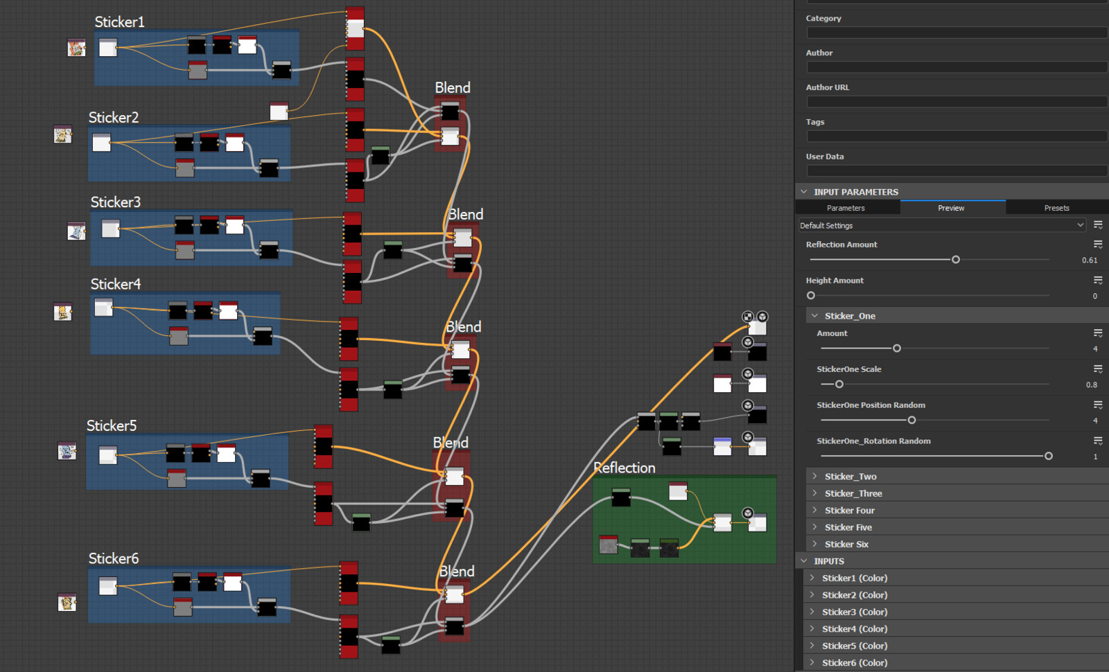
Task: Select the Sticker3 frame title
Action: pyautogui.click(x=116, y=202)
